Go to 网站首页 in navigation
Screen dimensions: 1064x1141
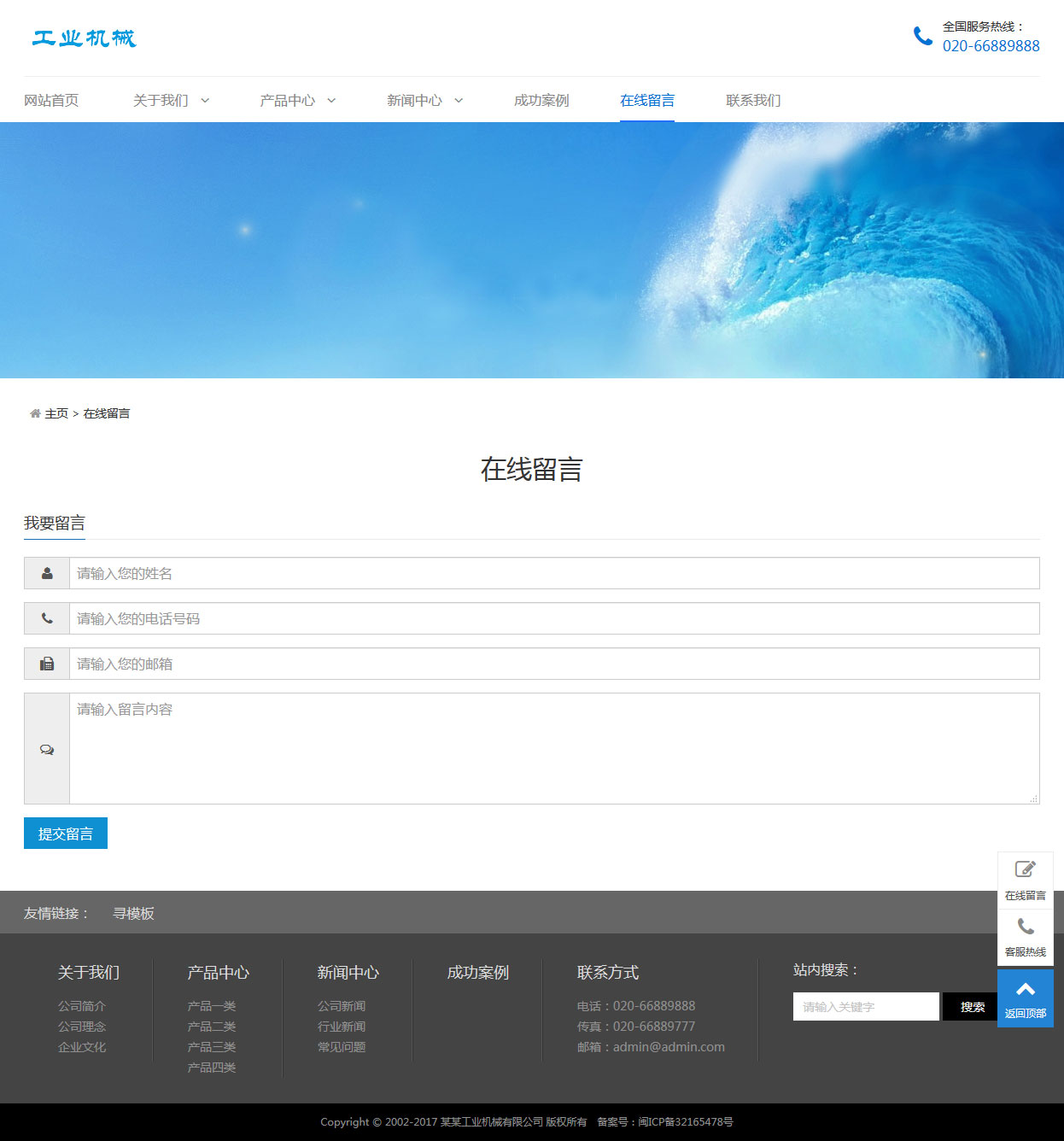tap(51, 101)
